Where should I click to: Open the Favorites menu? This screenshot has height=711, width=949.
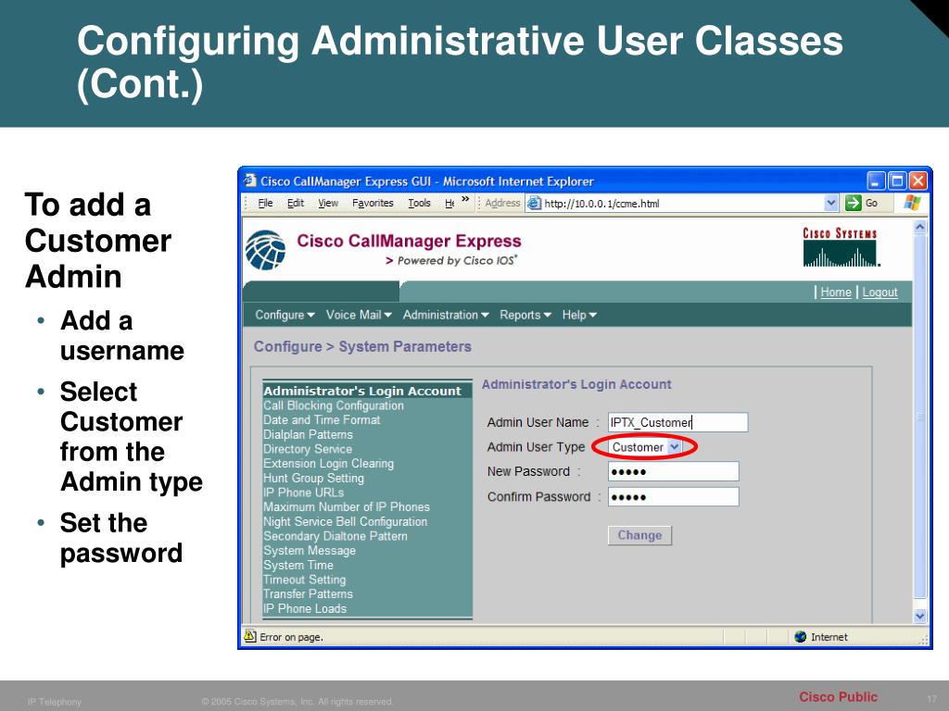(373, 203)
